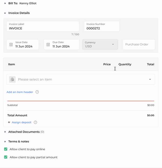
Task: Uncheck Allow client to pay partial amount
Action: pos(6,157)
